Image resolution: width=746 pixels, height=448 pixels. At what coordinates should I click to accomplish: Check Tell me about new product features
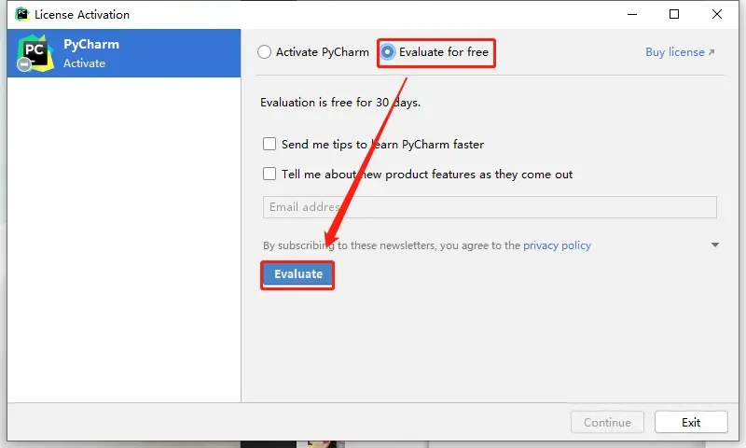tap(269, 174)
